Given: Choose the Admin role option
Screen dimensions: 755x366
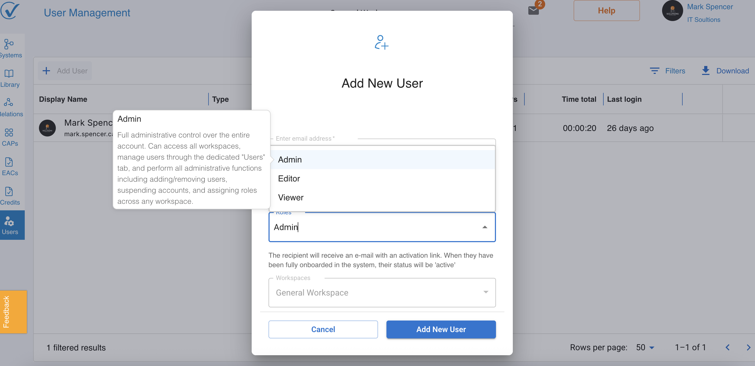Looking at the screenshot, I should 290,160.
